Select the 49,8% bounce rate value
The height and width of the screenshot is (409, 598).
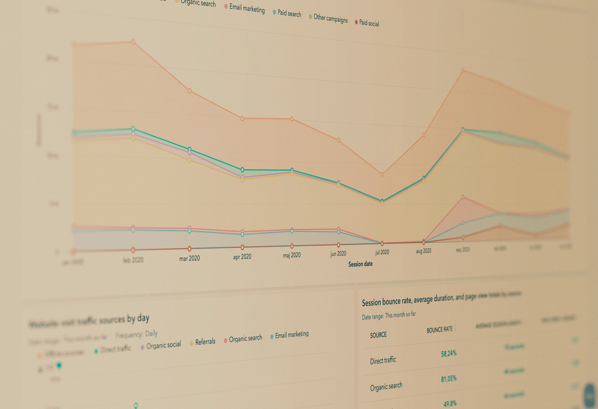click(450, 404)
